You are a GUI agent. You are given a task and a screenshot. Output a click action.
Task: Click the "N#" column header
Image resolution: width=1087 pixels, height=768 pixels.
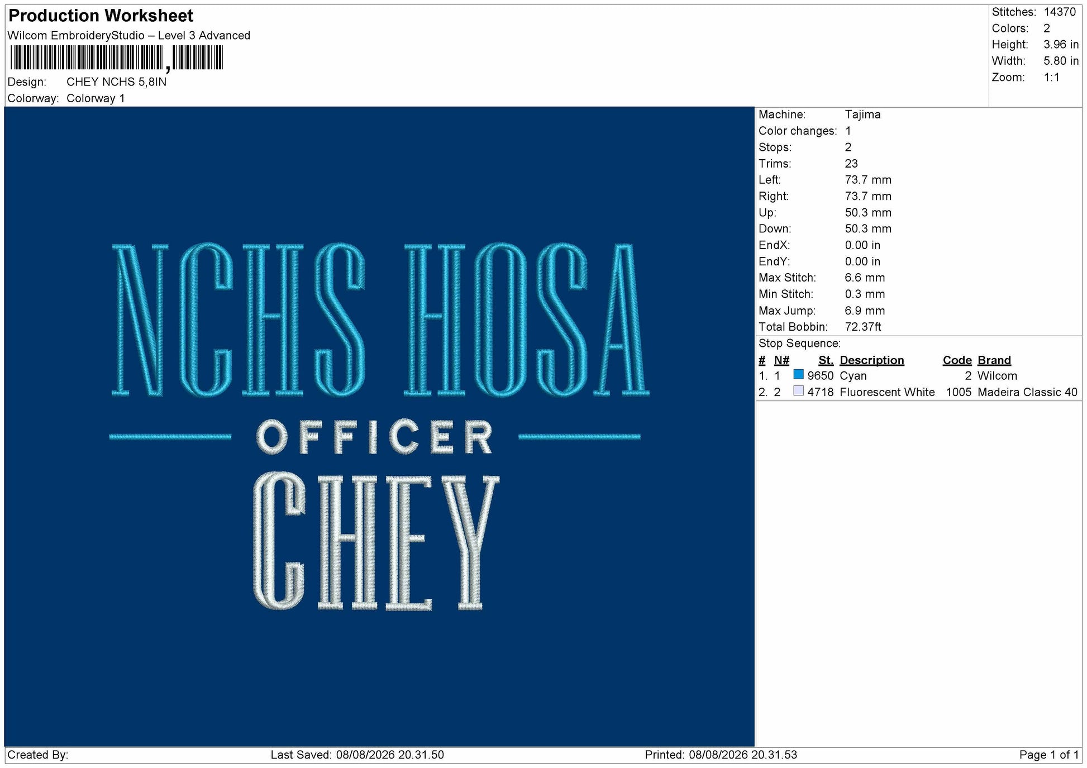781,360
